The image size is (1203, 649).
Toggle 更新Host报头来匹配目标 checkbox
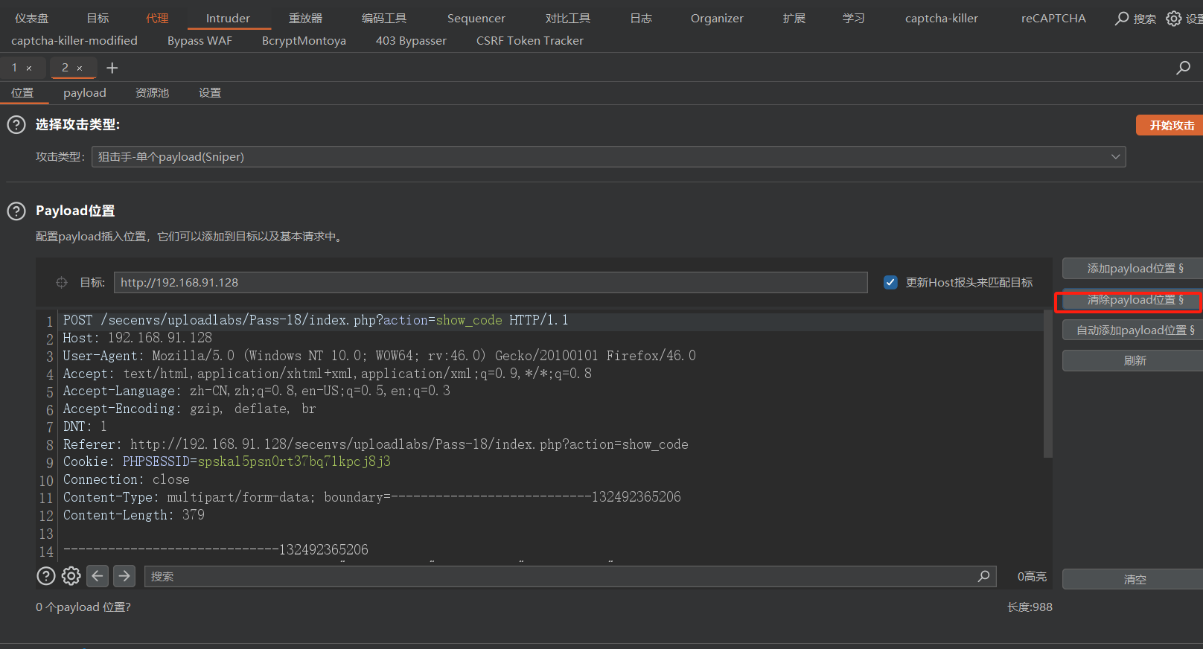coord(890,282)
